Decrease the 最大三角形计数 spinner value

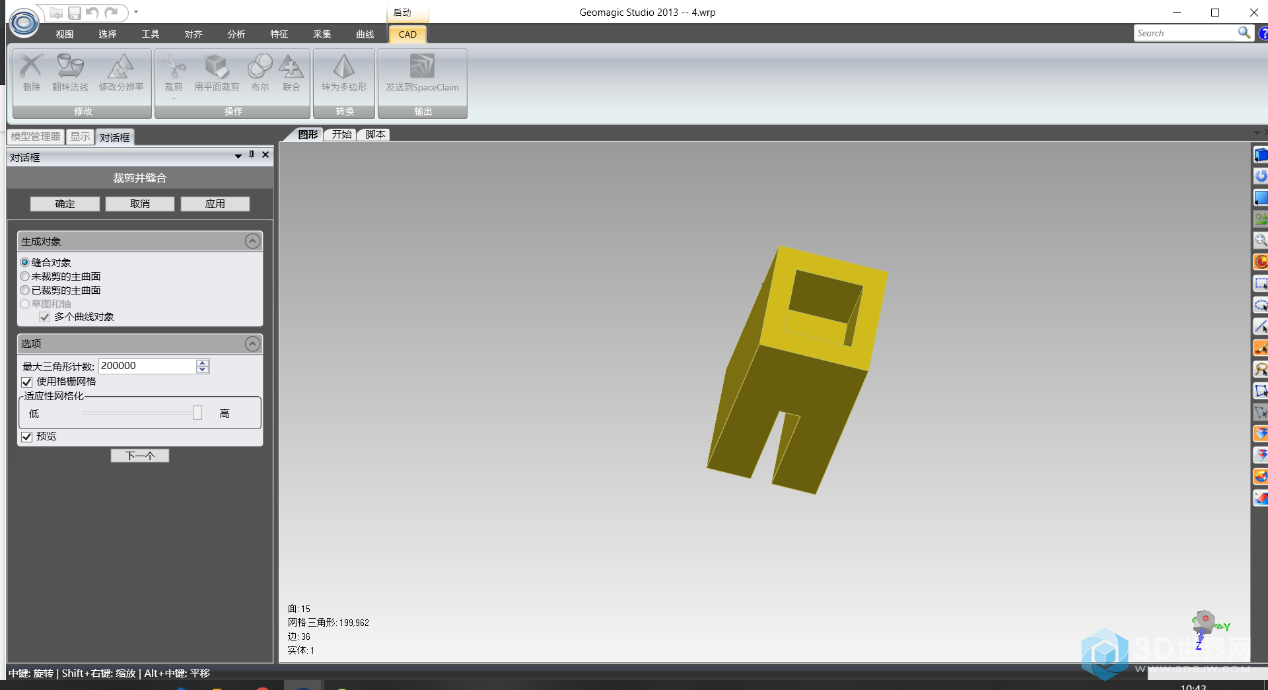[203, 369]
